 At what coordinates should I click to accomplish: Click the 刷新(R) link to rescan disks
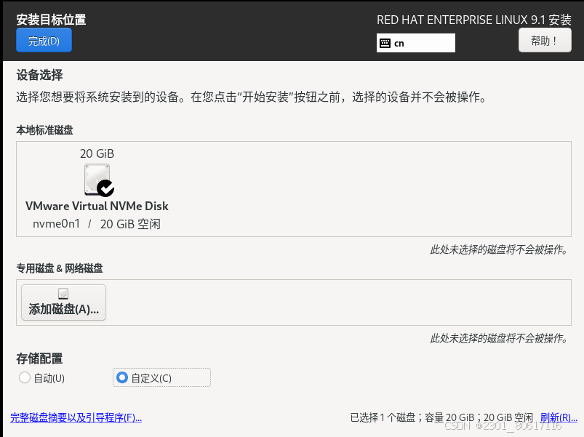[x=559, y=417]
